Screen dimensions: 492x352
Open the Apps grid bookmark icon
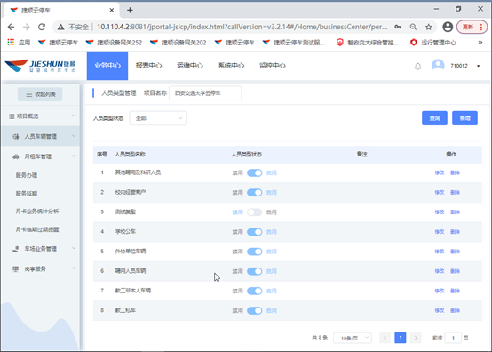(x=11, y=42)
